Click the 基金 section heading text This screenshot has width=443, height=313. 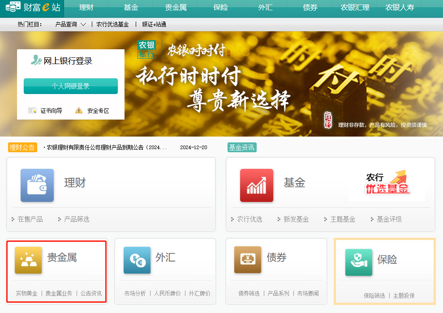point(294,183)
